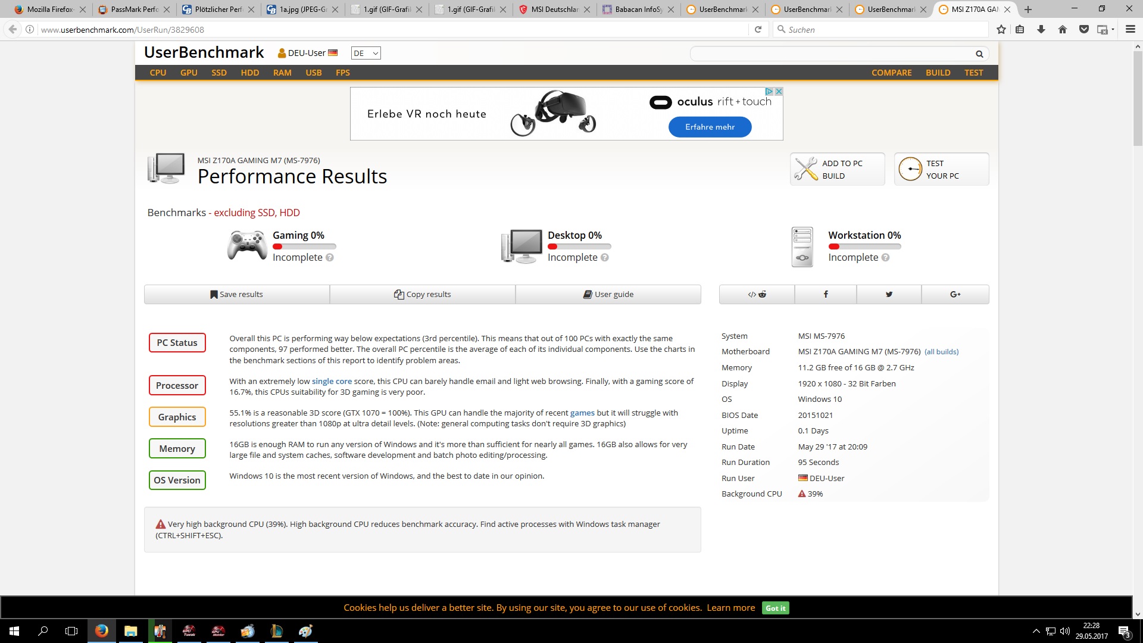Open the GPU menu item
This screenshot has width=1143, height=643.
point(189,73)
